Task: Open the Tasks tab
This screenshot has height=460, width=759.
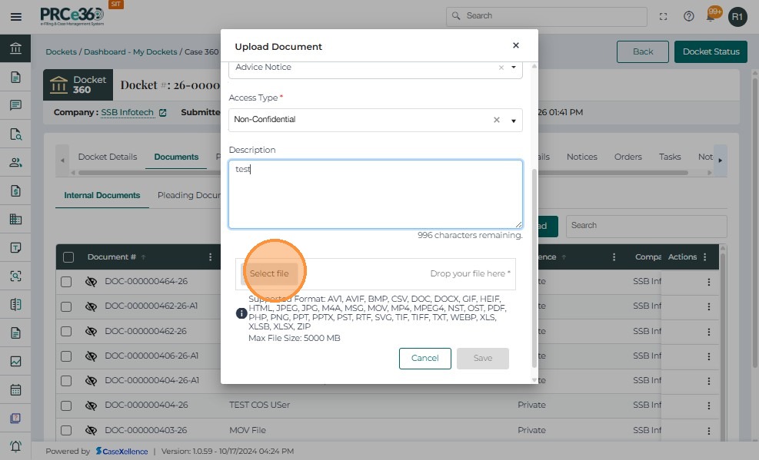Action: tap(670, 157)
